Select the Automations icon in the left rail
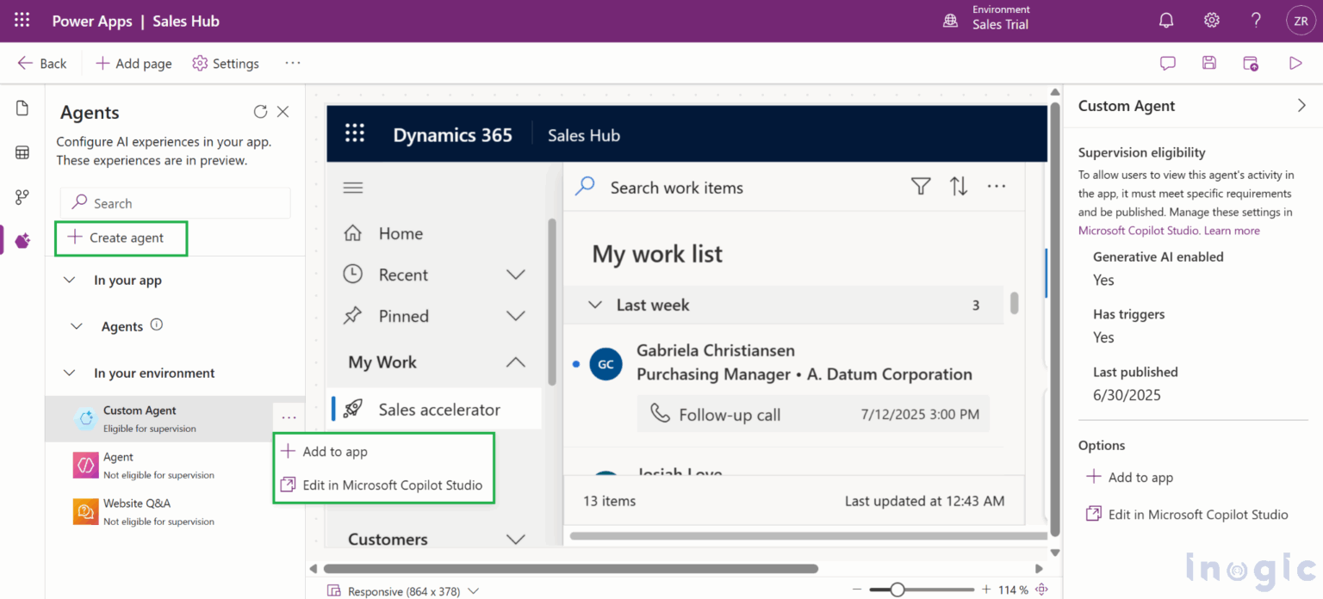This screenshot has height=599, width=1323. click(22, 196)
